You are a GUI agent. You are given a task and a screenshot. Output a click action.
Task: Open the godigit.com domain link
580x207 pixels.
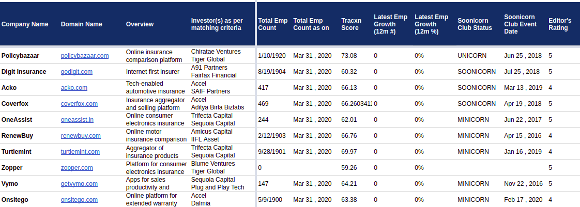point(77,72)
